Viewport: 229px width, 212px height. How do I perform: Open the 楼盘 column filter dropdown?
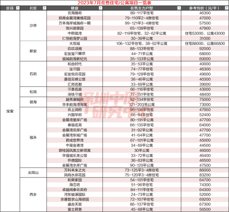(101, 8)
